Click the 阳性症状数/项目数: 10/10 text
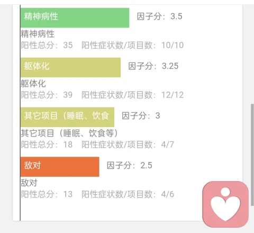The width and height of the screenshot is (254, 233). click(132, 45)
